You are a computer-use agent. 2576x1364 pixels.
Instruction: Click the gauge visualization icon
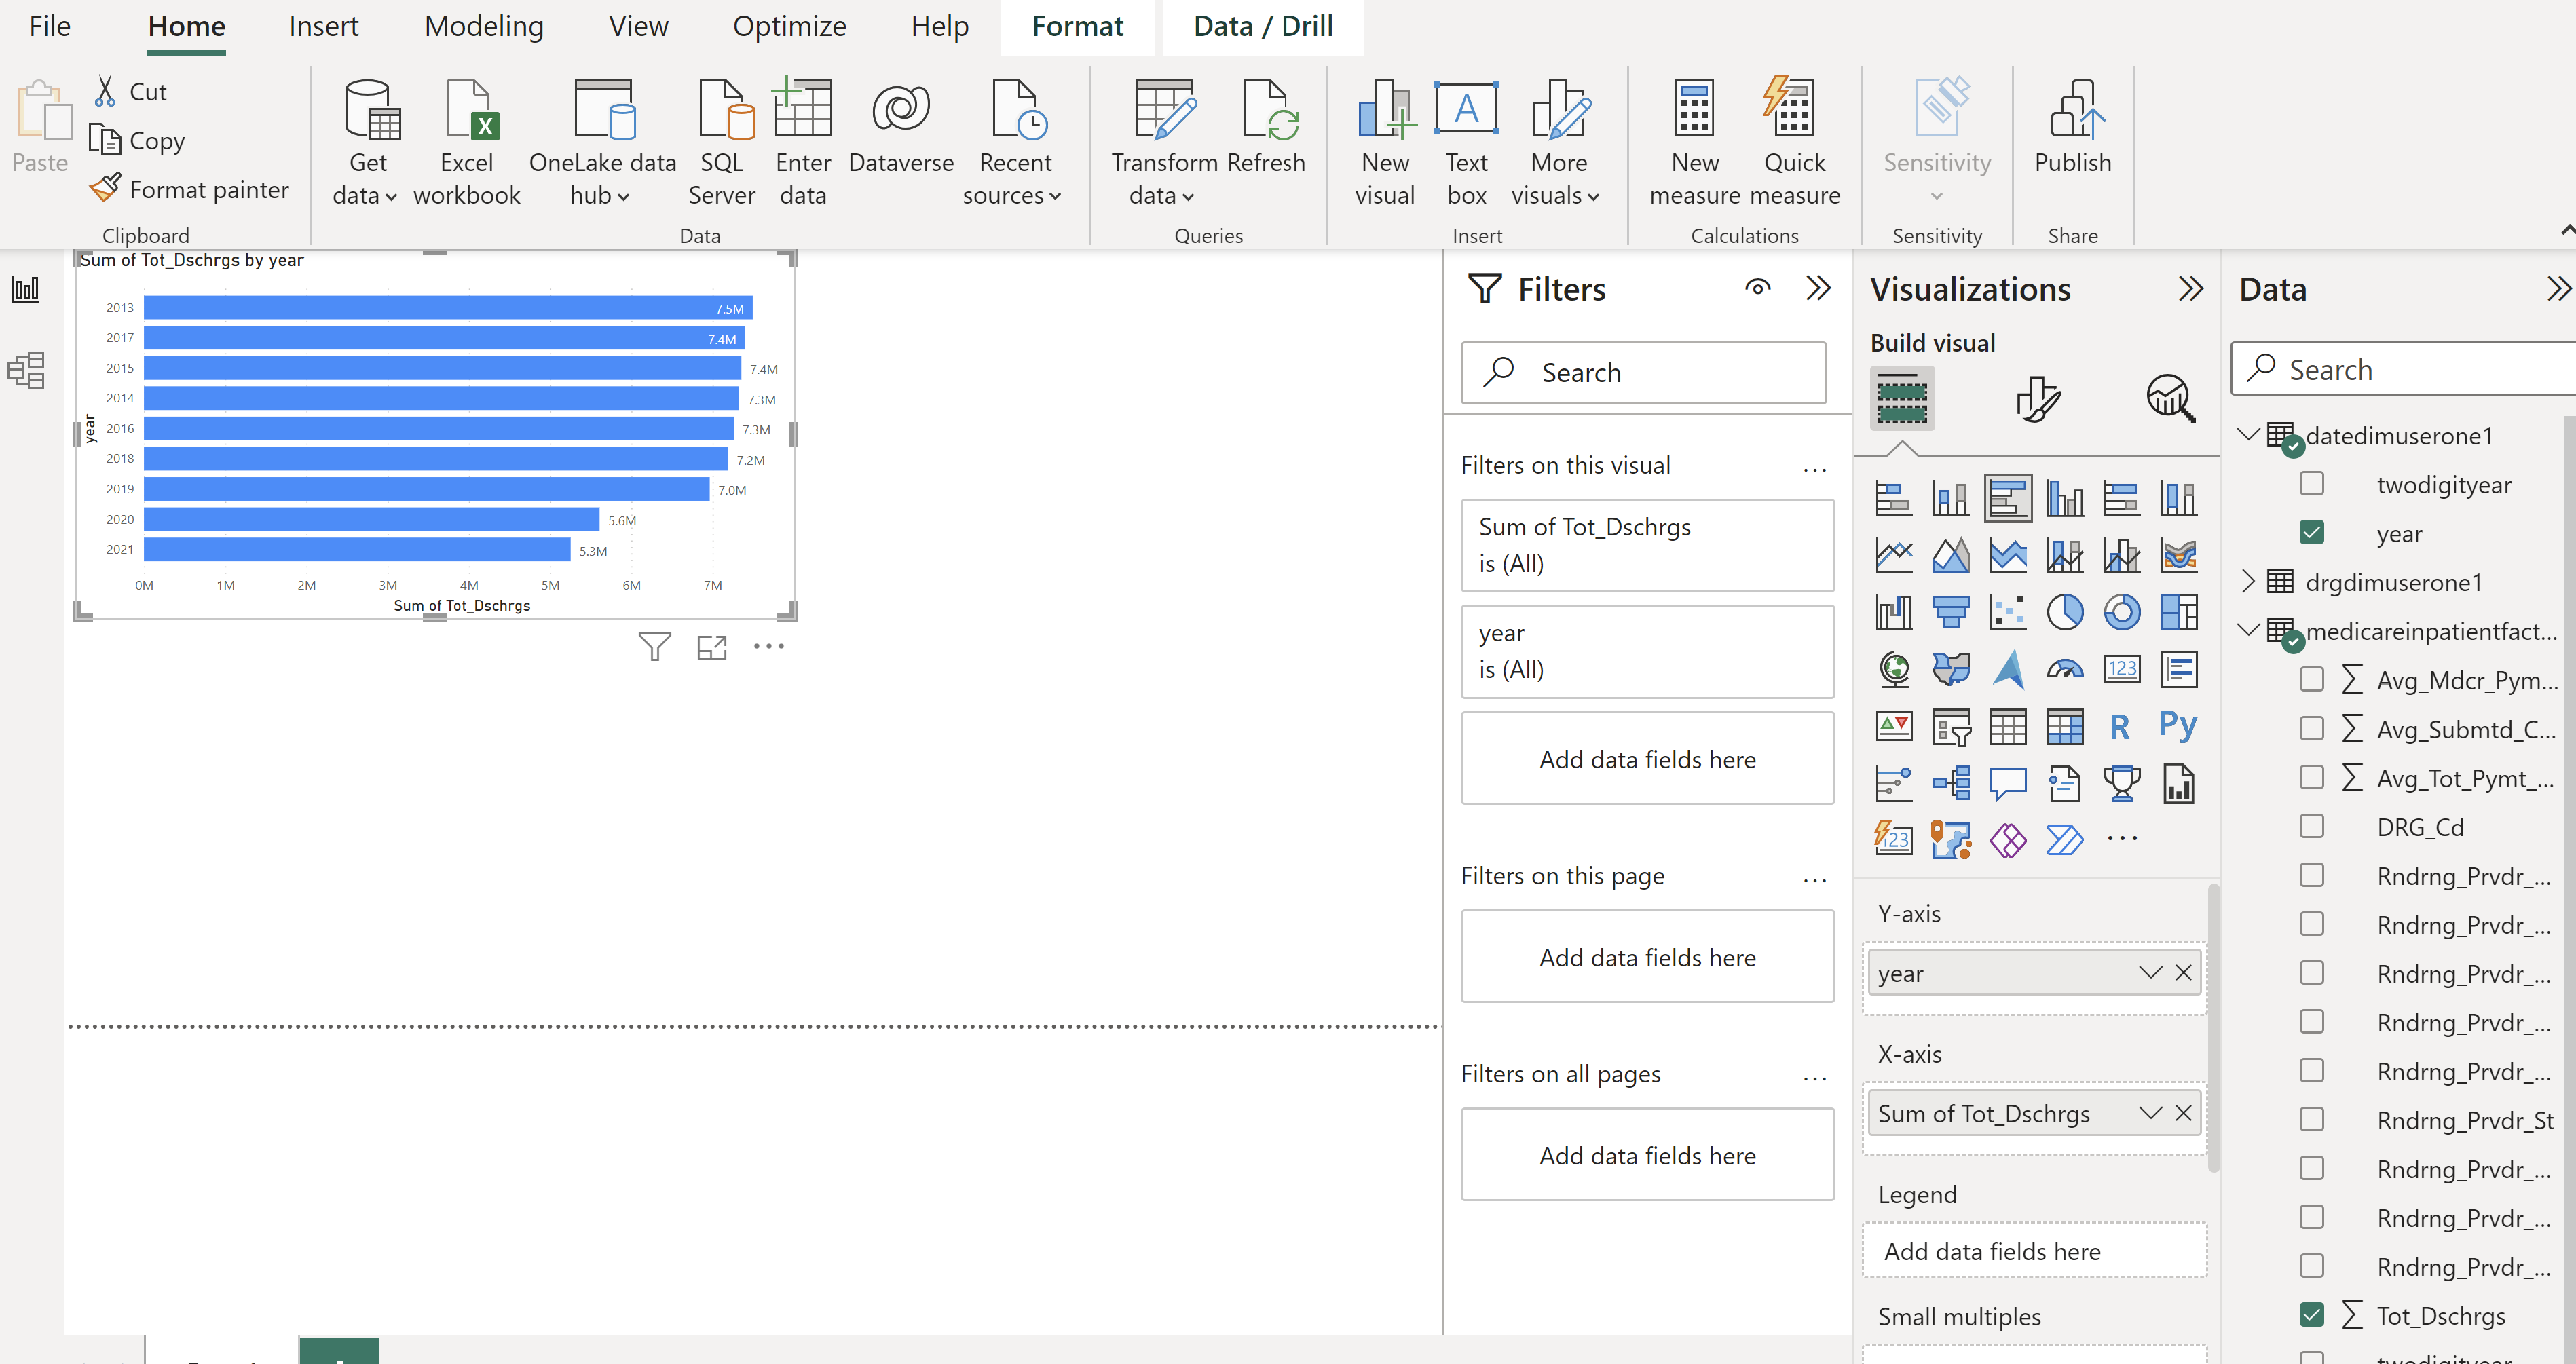(x=2064, y=669)
